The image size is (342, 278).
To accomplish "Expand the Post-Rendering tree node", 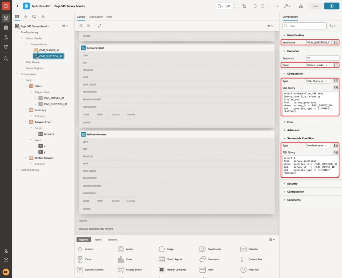I will (x=17, y=170).
